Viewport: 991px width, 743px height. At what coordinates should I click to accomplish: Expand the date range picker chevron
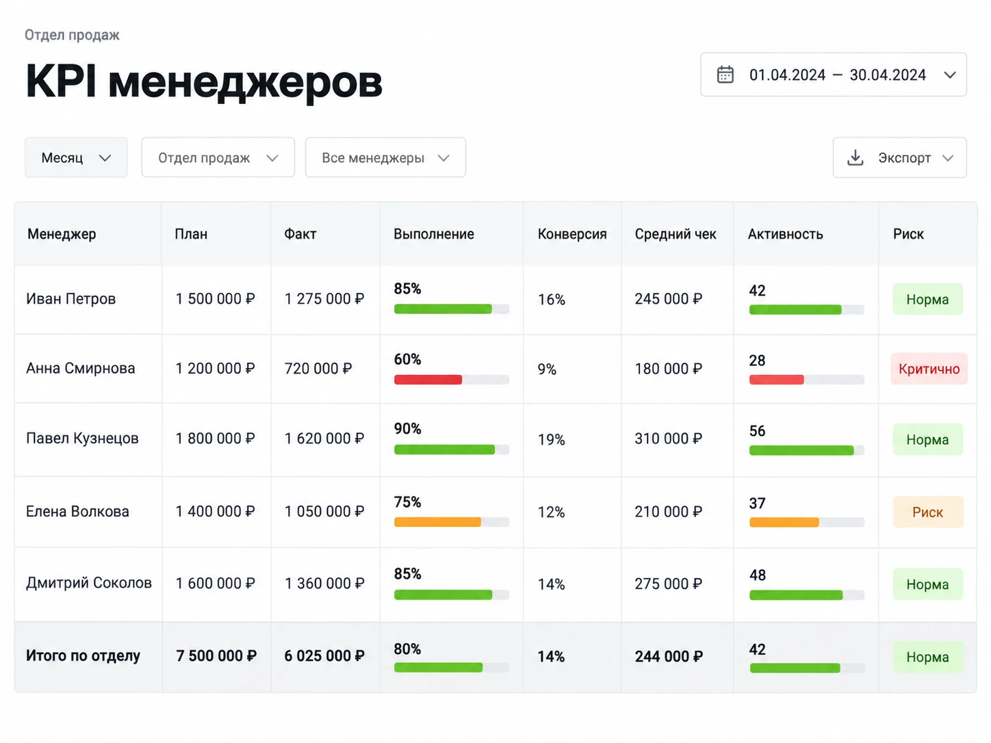point(950,75)
